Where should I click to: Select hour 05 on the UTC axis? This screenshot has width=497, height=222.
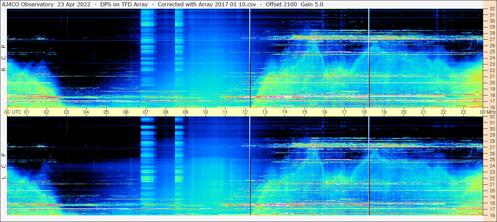106,112
